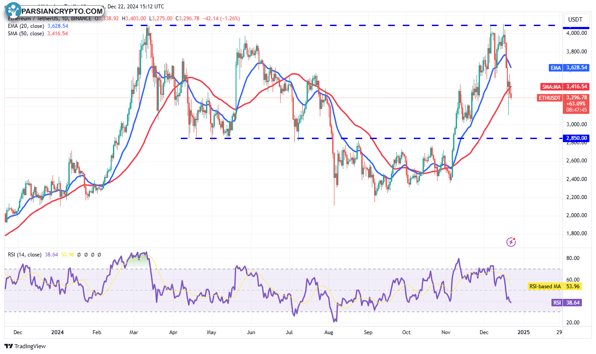596x354 pixels.
Task: Click the Apr label on time axis
Action: (173, 331)
